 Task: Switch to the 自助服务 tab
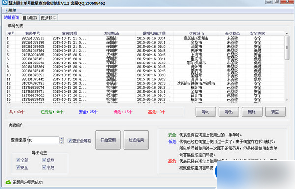(30, 18)
